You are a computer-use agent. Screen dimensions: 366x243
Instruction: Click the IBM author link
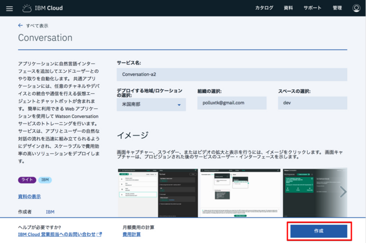(50, 212)
